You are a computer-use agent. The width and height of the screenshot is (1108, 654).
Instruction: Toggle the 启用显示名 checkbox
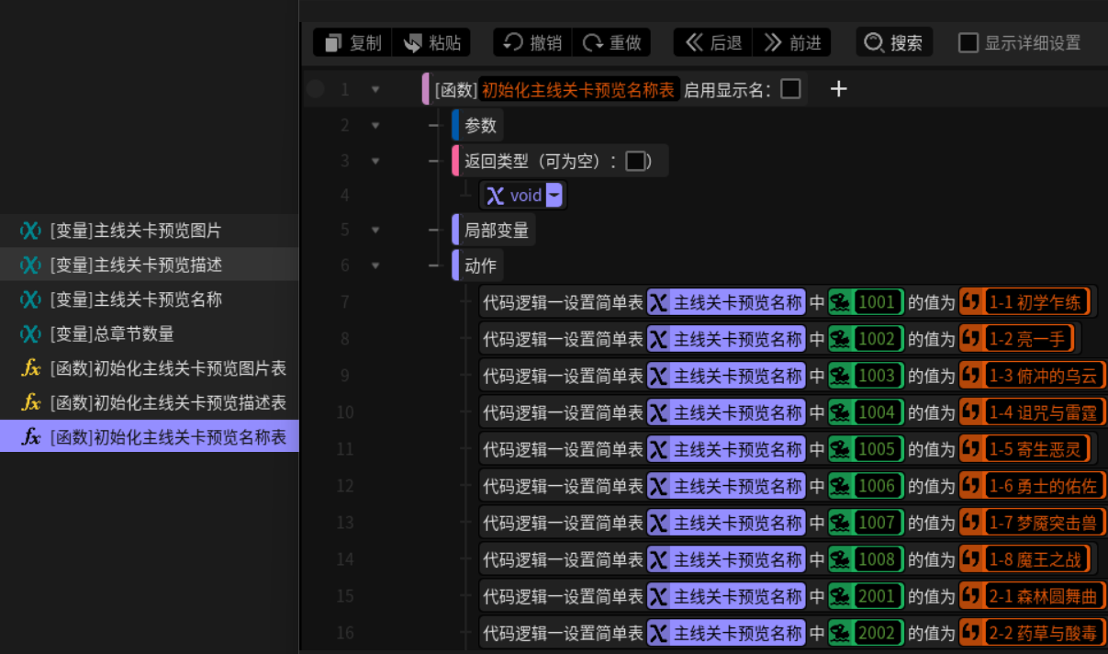pos(790,88)
